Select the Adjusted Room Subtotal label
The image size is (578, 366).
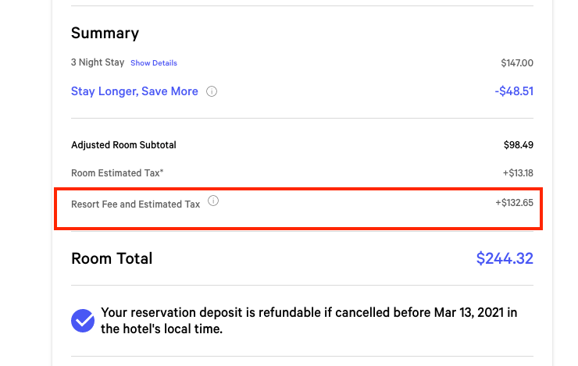point(123,145)
